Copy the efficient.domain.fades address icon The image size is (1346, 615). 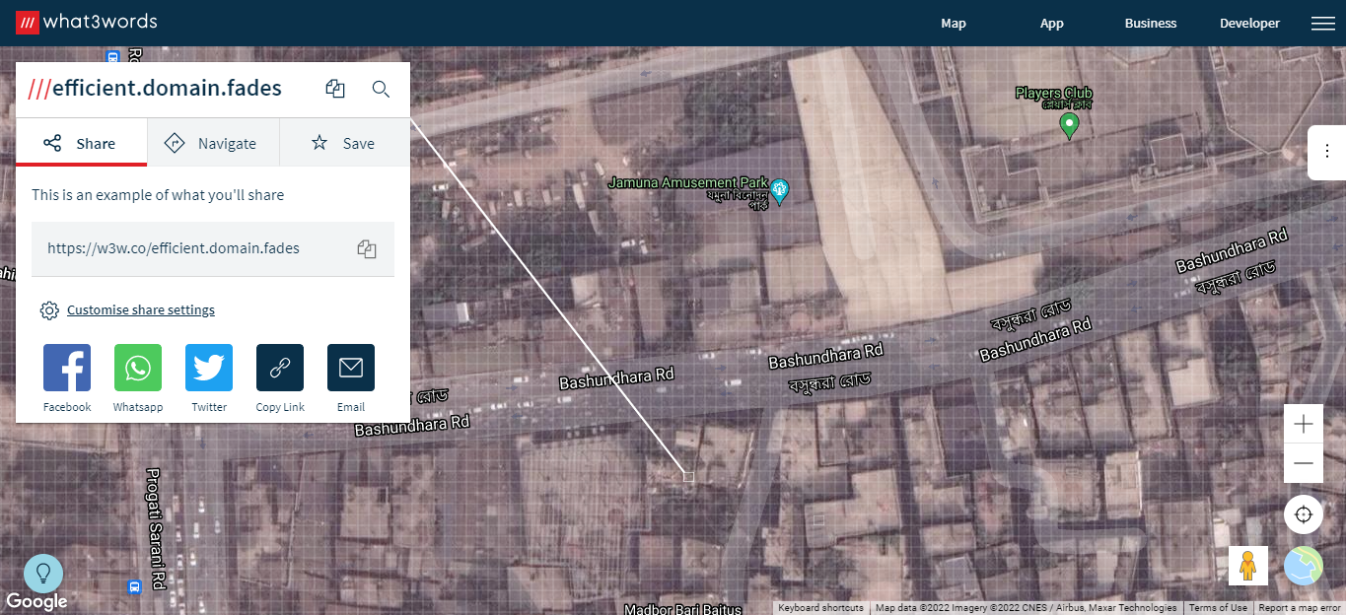point(335,89)
